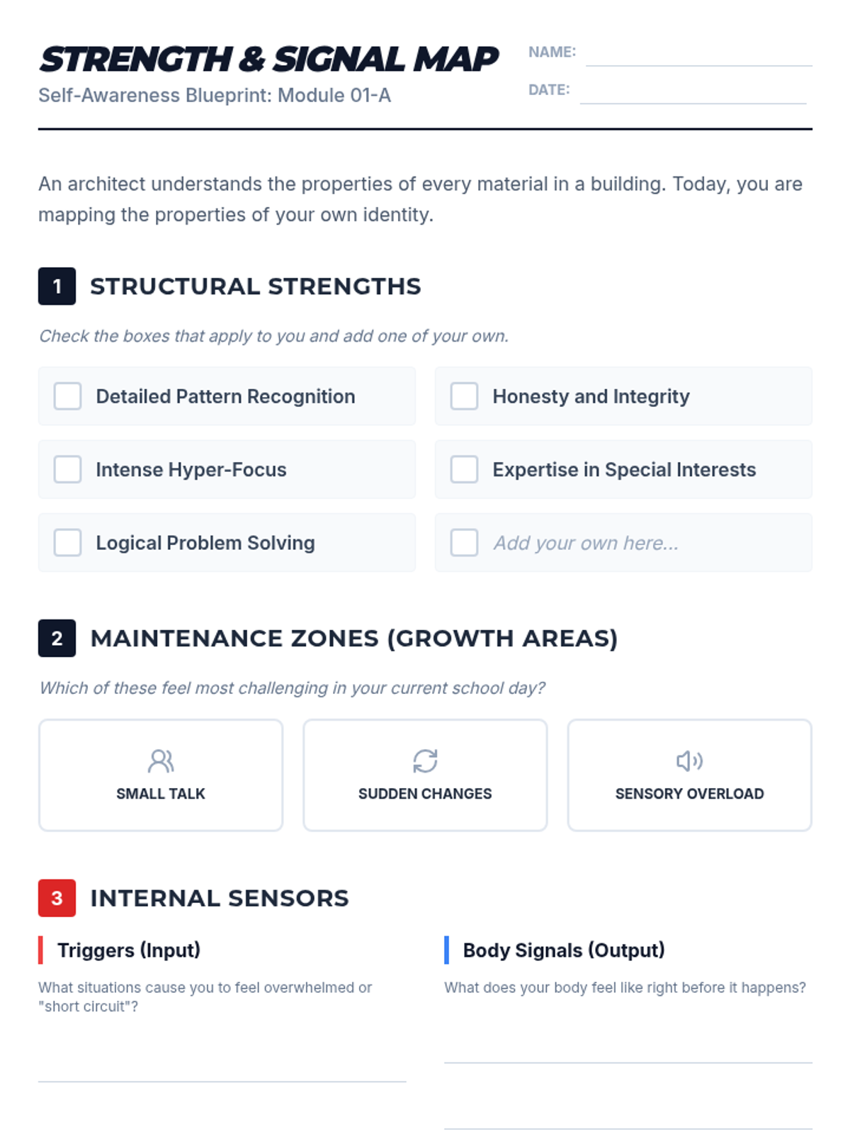Screen dimensions: 850x1134
Task: Click the Sudden Changes refresh icon
Action: pyautogui.click(x=425, y=761)
